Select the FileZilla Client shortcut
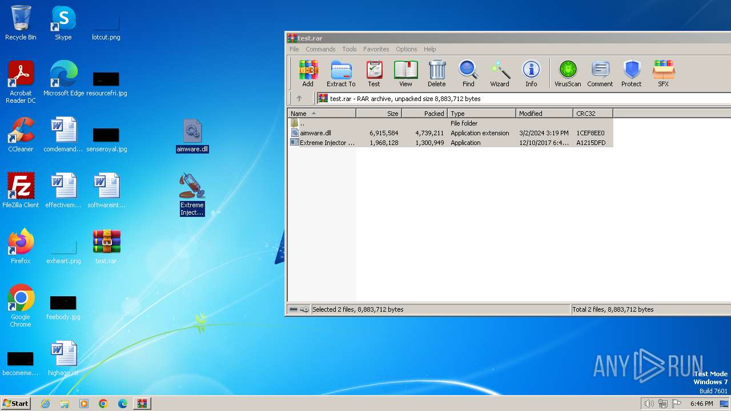Screen dimensions: 731x411 (21, 190)
